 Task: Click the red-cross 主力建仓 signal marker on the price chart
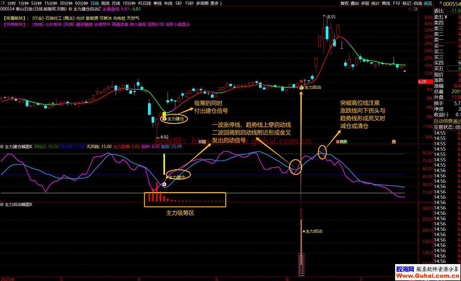(x=164, y=119)
